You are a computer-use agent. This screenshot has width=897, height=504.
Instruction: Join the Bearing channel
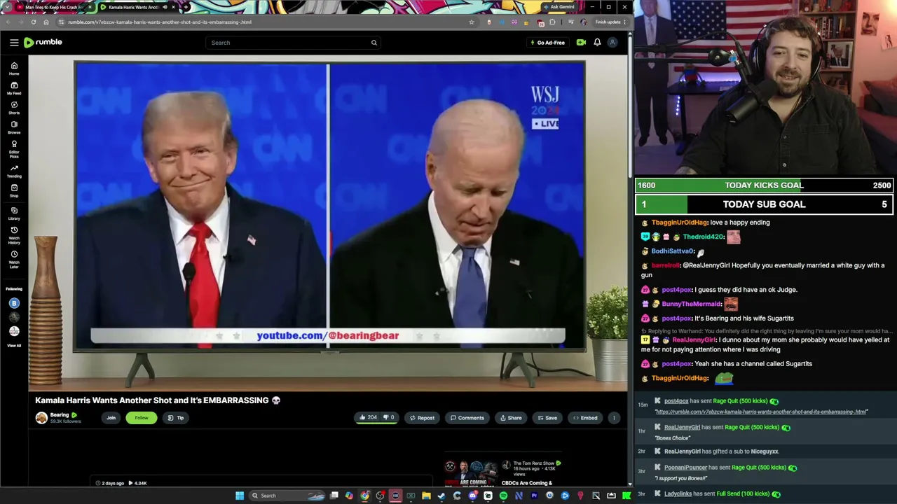coord(111,418)
